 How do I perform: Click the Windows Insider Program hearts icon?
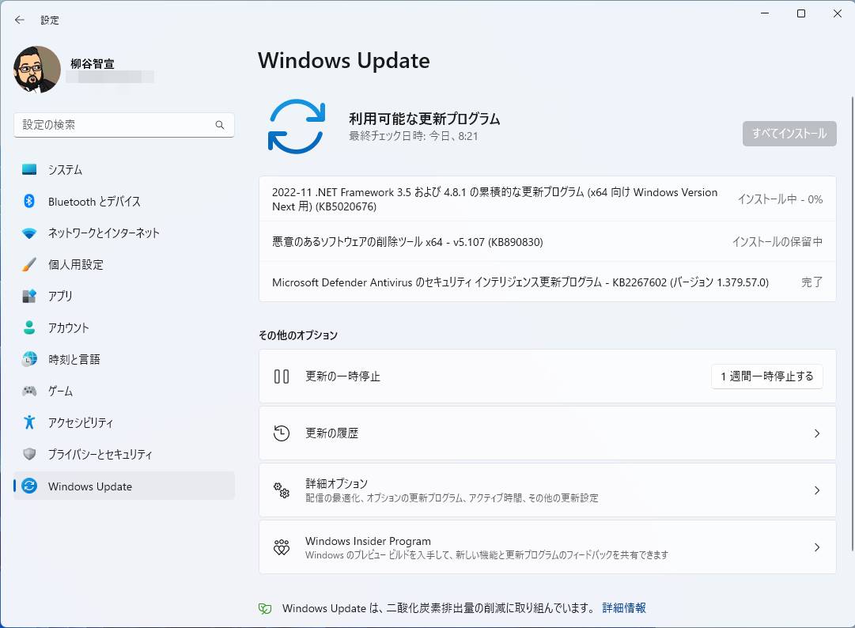[x=282, y=547]
